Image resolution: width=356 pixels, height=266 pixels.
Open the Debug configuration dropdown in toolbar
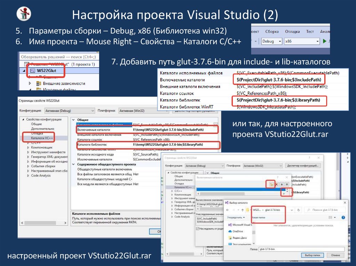pyautogui.click(x=272, y=41)
